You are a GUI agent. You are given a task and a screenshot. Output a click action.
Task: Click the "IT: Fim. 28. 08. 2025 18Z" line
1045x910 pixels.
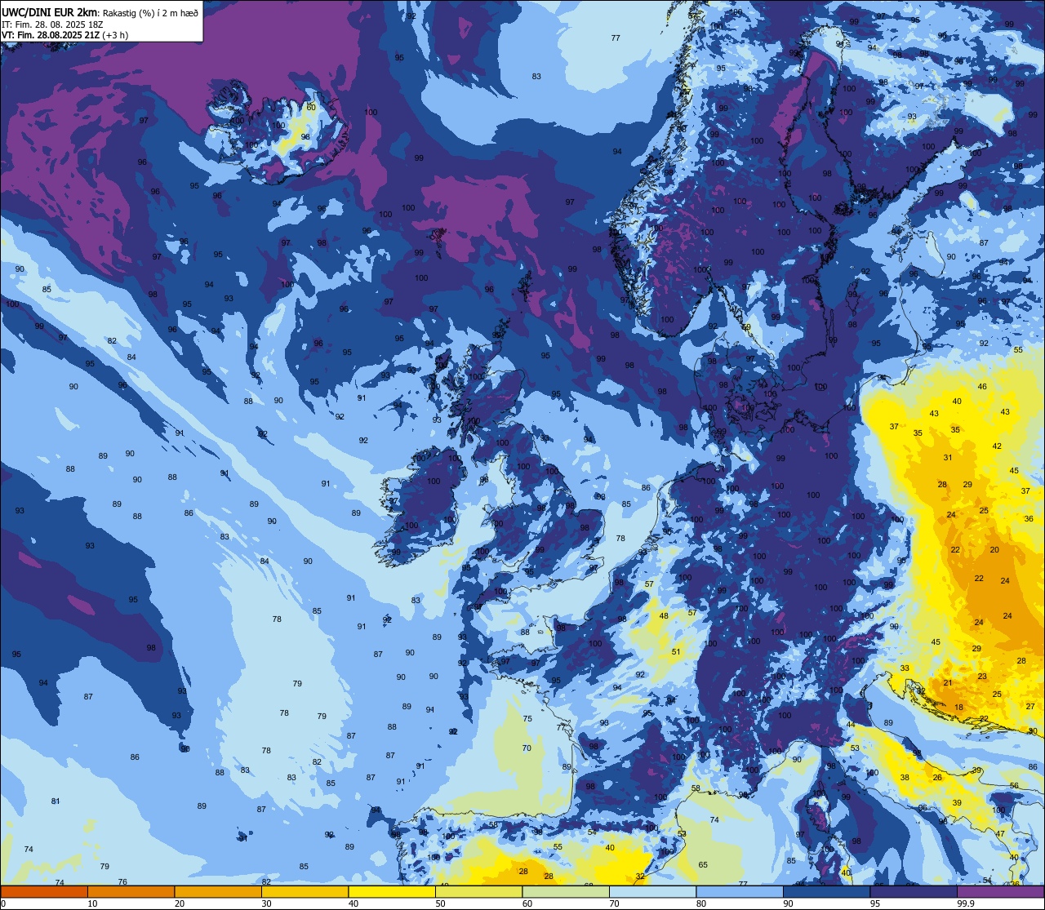[51, 24]
